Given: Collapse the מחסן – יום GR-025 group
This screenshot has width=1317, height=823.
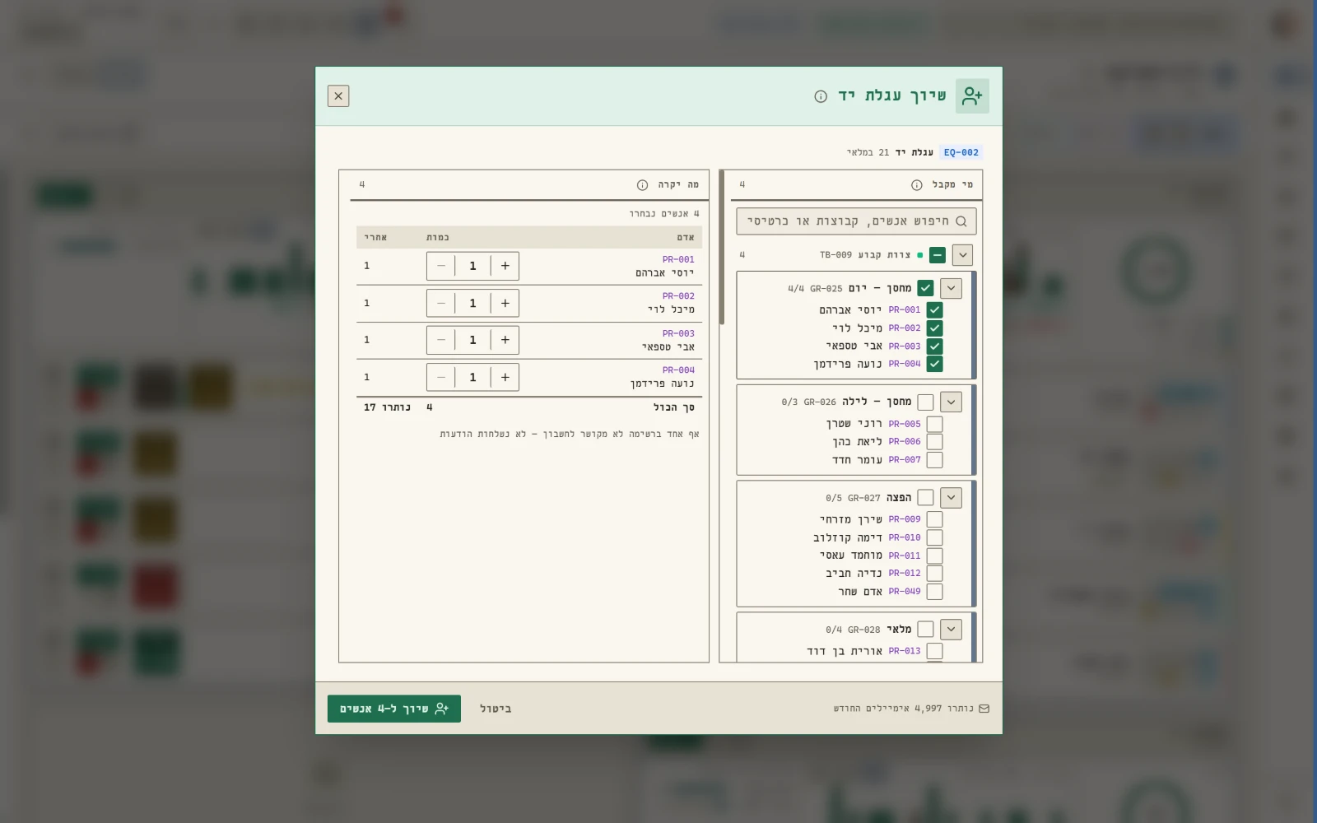Looking at the screenshot, I should (951, 288).
